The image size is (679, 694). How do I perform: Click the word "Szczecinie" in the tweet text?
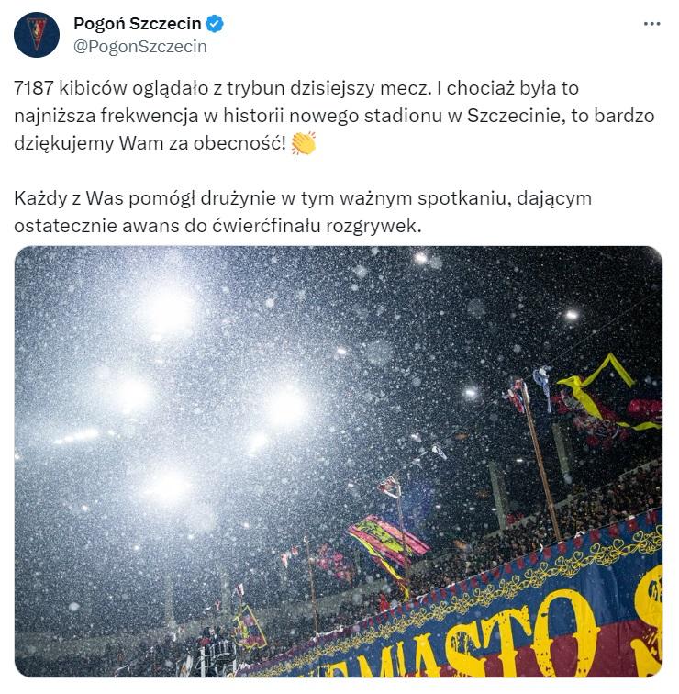pyautogui.click(x=517, y=116)
